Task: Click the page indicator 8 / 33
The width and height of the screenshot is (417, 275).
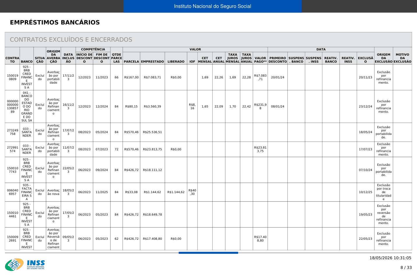Action: (406, 267)
